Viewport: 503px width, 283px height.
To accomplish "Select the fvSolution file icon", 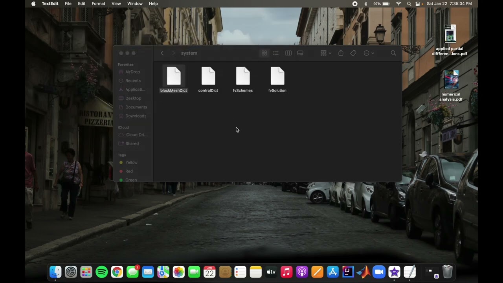I will click(277, 76).
